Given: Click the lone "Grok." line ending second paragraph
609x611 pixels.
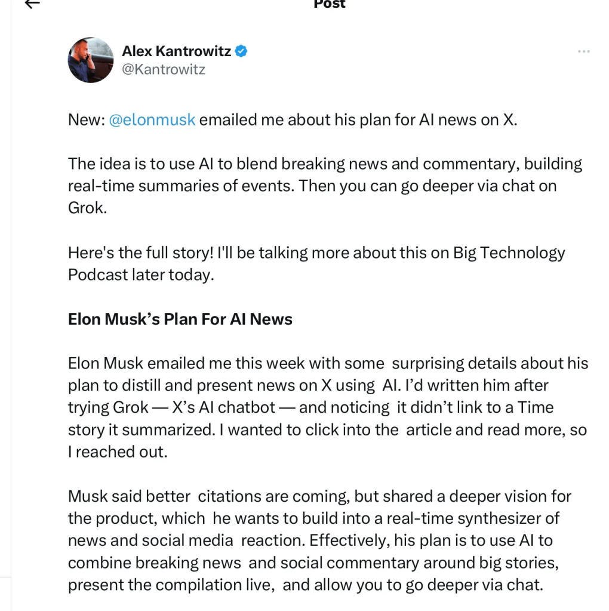Looking at the screenshot, I should point(87,208).
